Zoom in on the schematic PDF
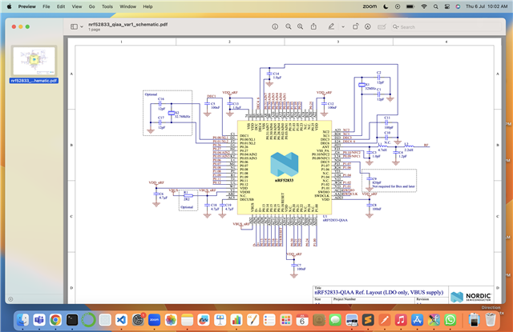Screen dimensions: 513x332 click(300, 26)
